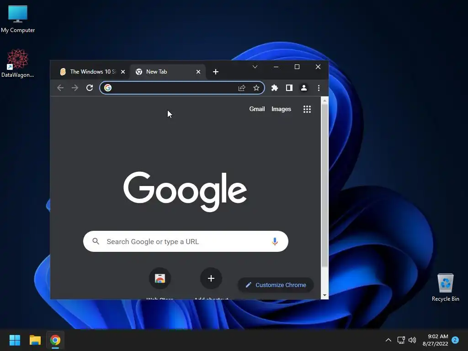Share this page via the share icon
Viewport: 468px width, 351px height.
[242, 88]
